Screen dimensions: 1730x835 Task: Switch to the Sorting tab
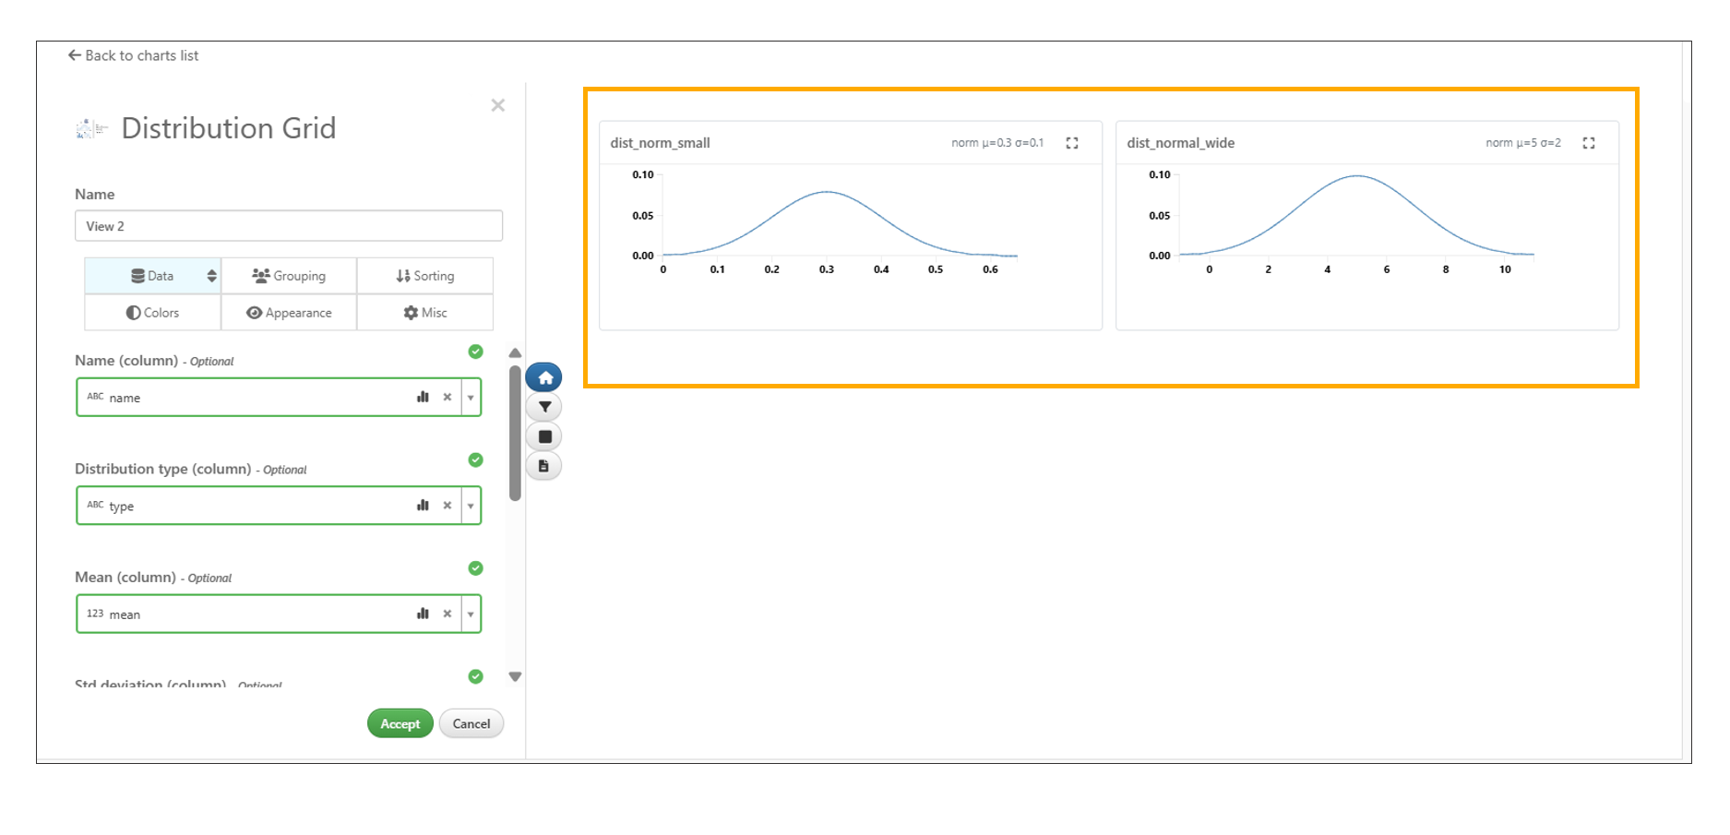point(424,276)
